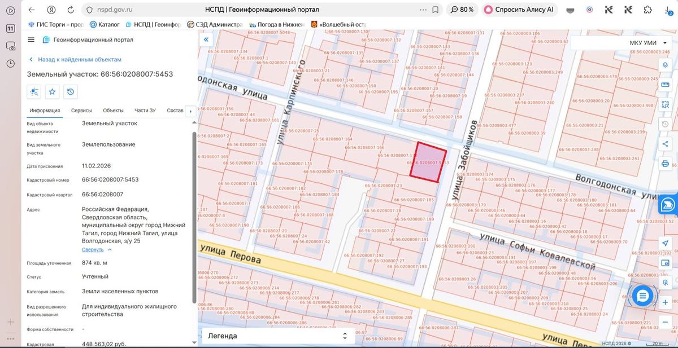The width and height of the screenshot is (678, 348).
Task: Print the map with printer icon
Action: (x=666, y=164)
